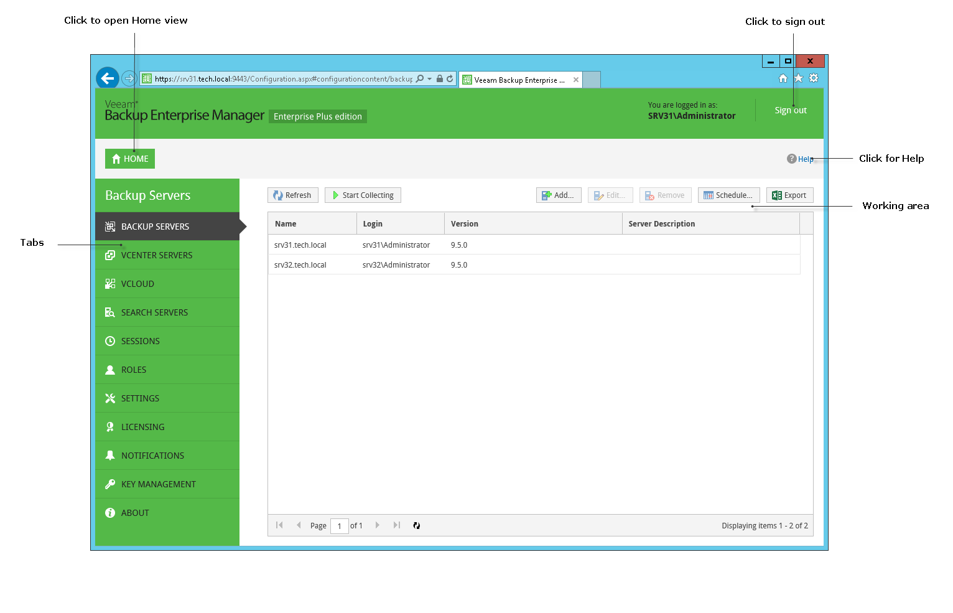Open the vCenter Servers tab
Image resolution: width=953 pixels, height=613 pixels.
tap(167, 255)
